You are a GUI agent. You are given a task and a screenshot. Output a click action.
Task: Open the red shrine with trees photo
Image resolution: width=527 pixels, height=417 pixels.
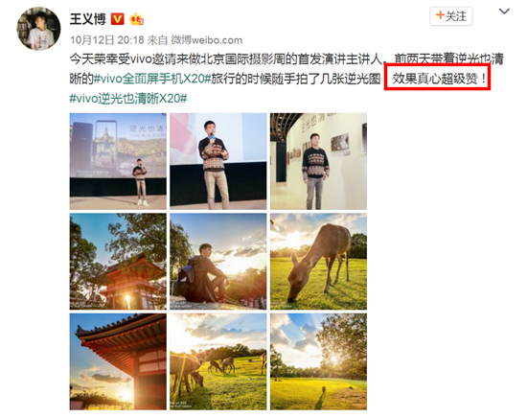click(118, 262)
